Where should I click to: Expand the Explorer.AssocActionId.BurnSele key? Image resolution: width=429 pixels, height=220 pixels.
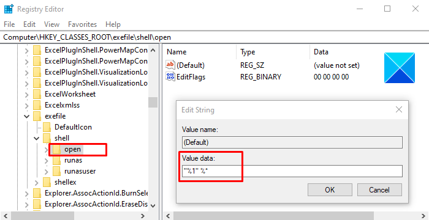[26, 194]
